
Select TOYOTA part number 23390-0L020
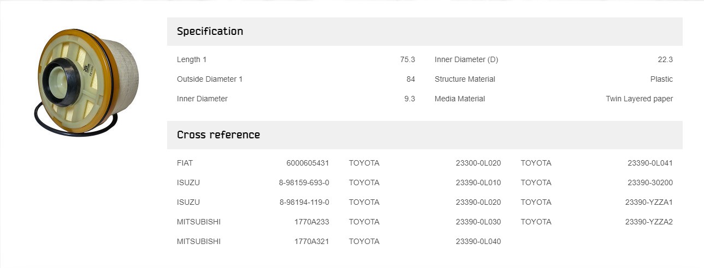pyautogui.click(x=478, y=202)
